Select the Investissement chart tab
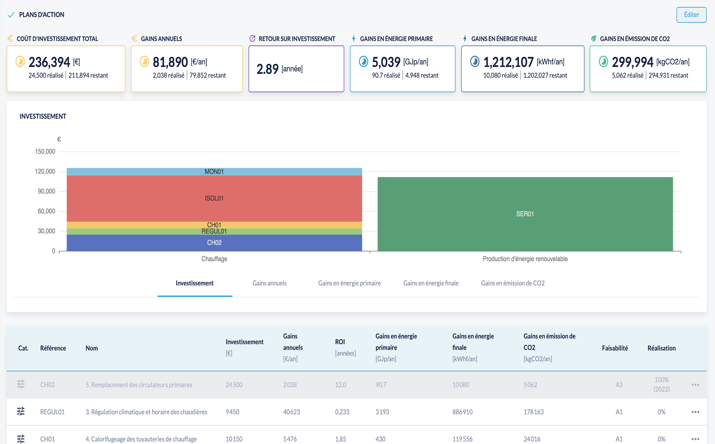715x444 pixels. coord(195,283)
